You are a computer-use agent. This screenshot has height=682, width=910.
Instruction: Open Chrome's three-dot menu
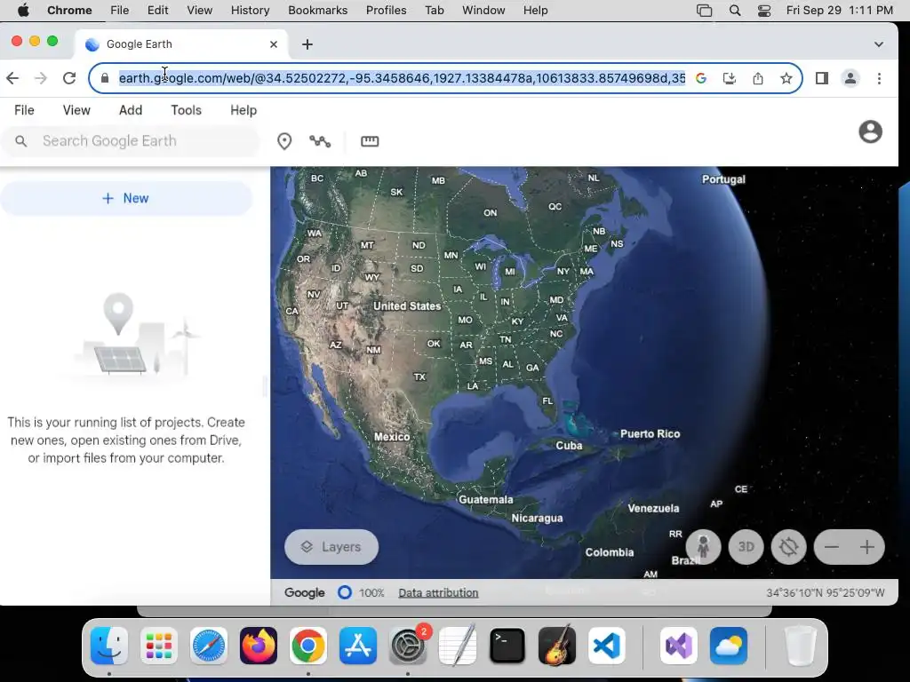pyautogui.click(x=879, y=78)
